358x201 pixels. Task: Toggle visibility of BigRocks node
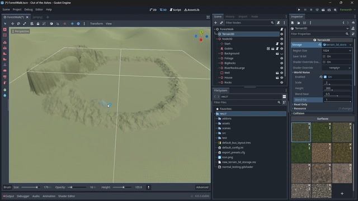pos(281,63)
